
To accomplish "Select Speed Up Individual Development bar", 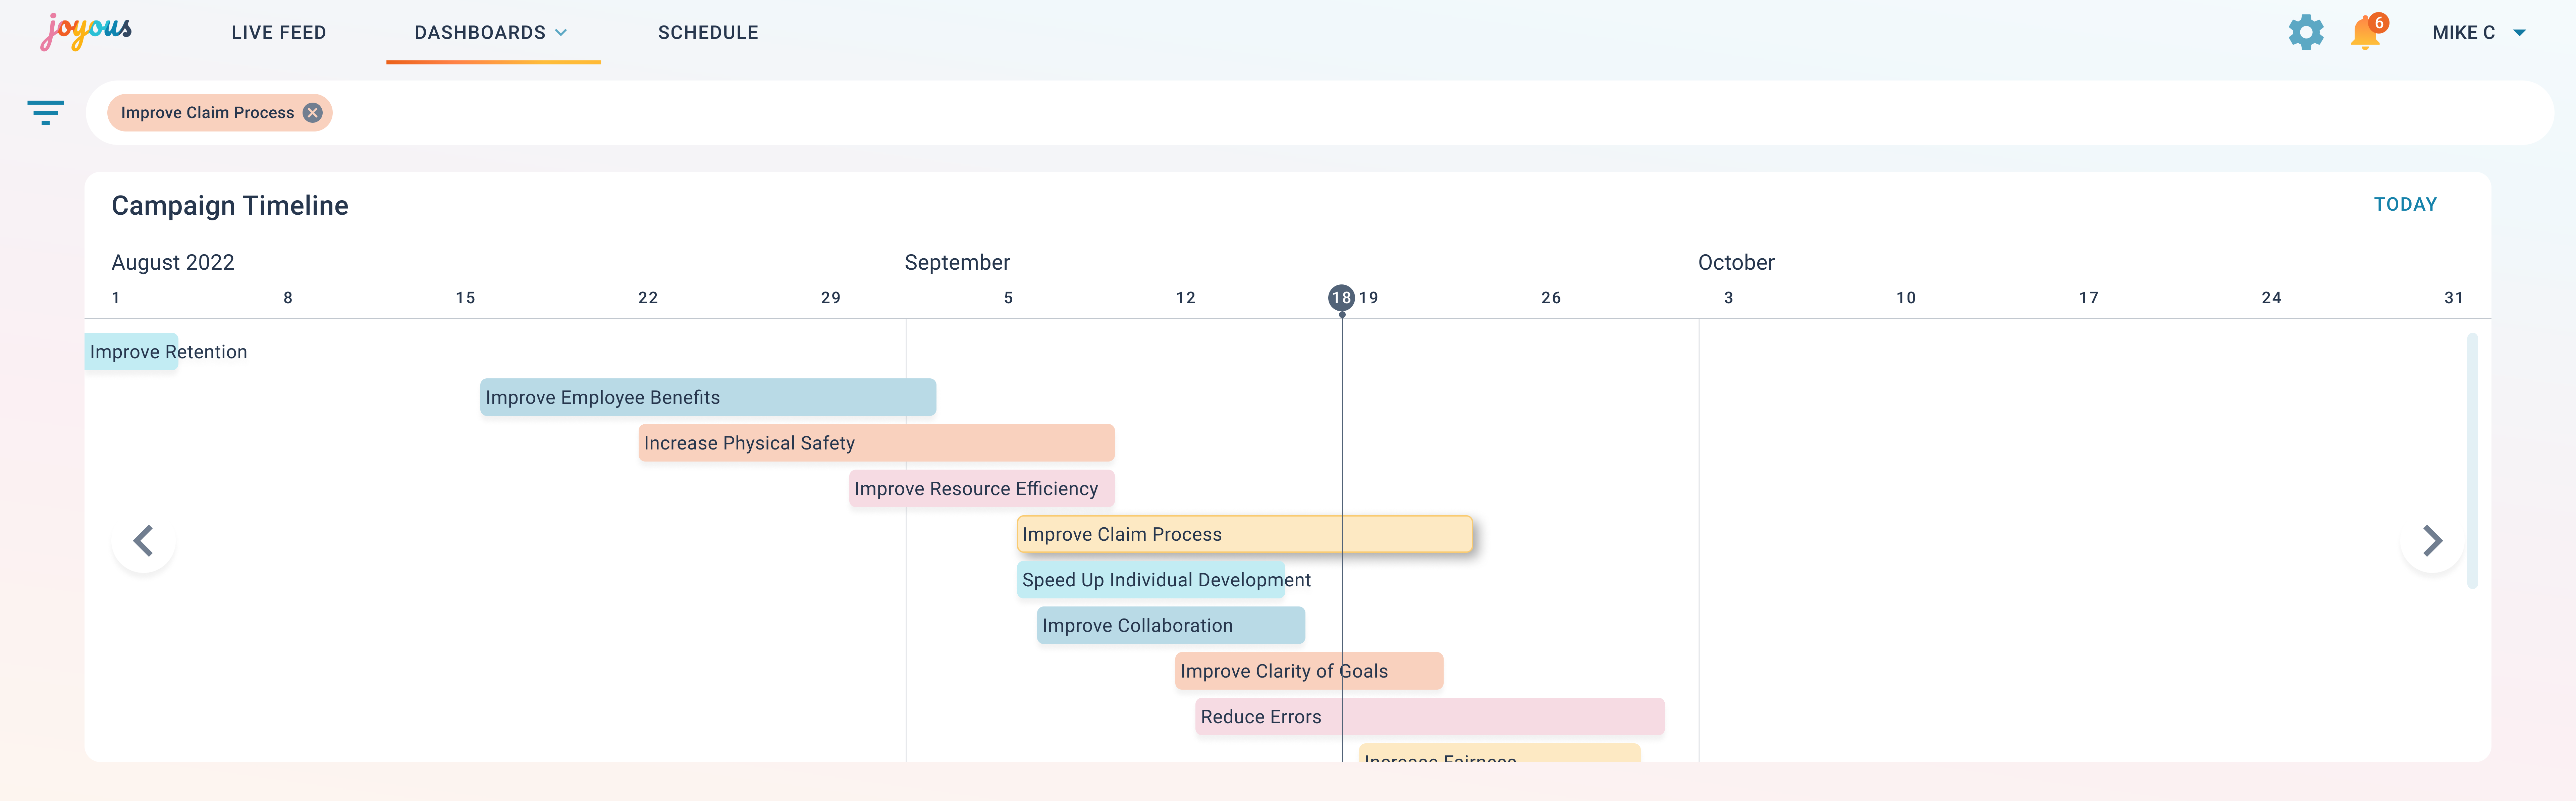I will pyautogui.click(x=1151, y=580).
